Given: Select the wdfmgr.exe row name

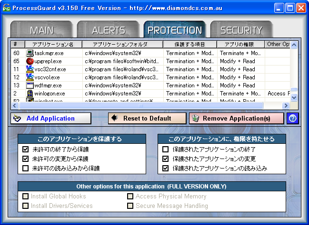Looking at the screenshot, I should tap(48, 85).
